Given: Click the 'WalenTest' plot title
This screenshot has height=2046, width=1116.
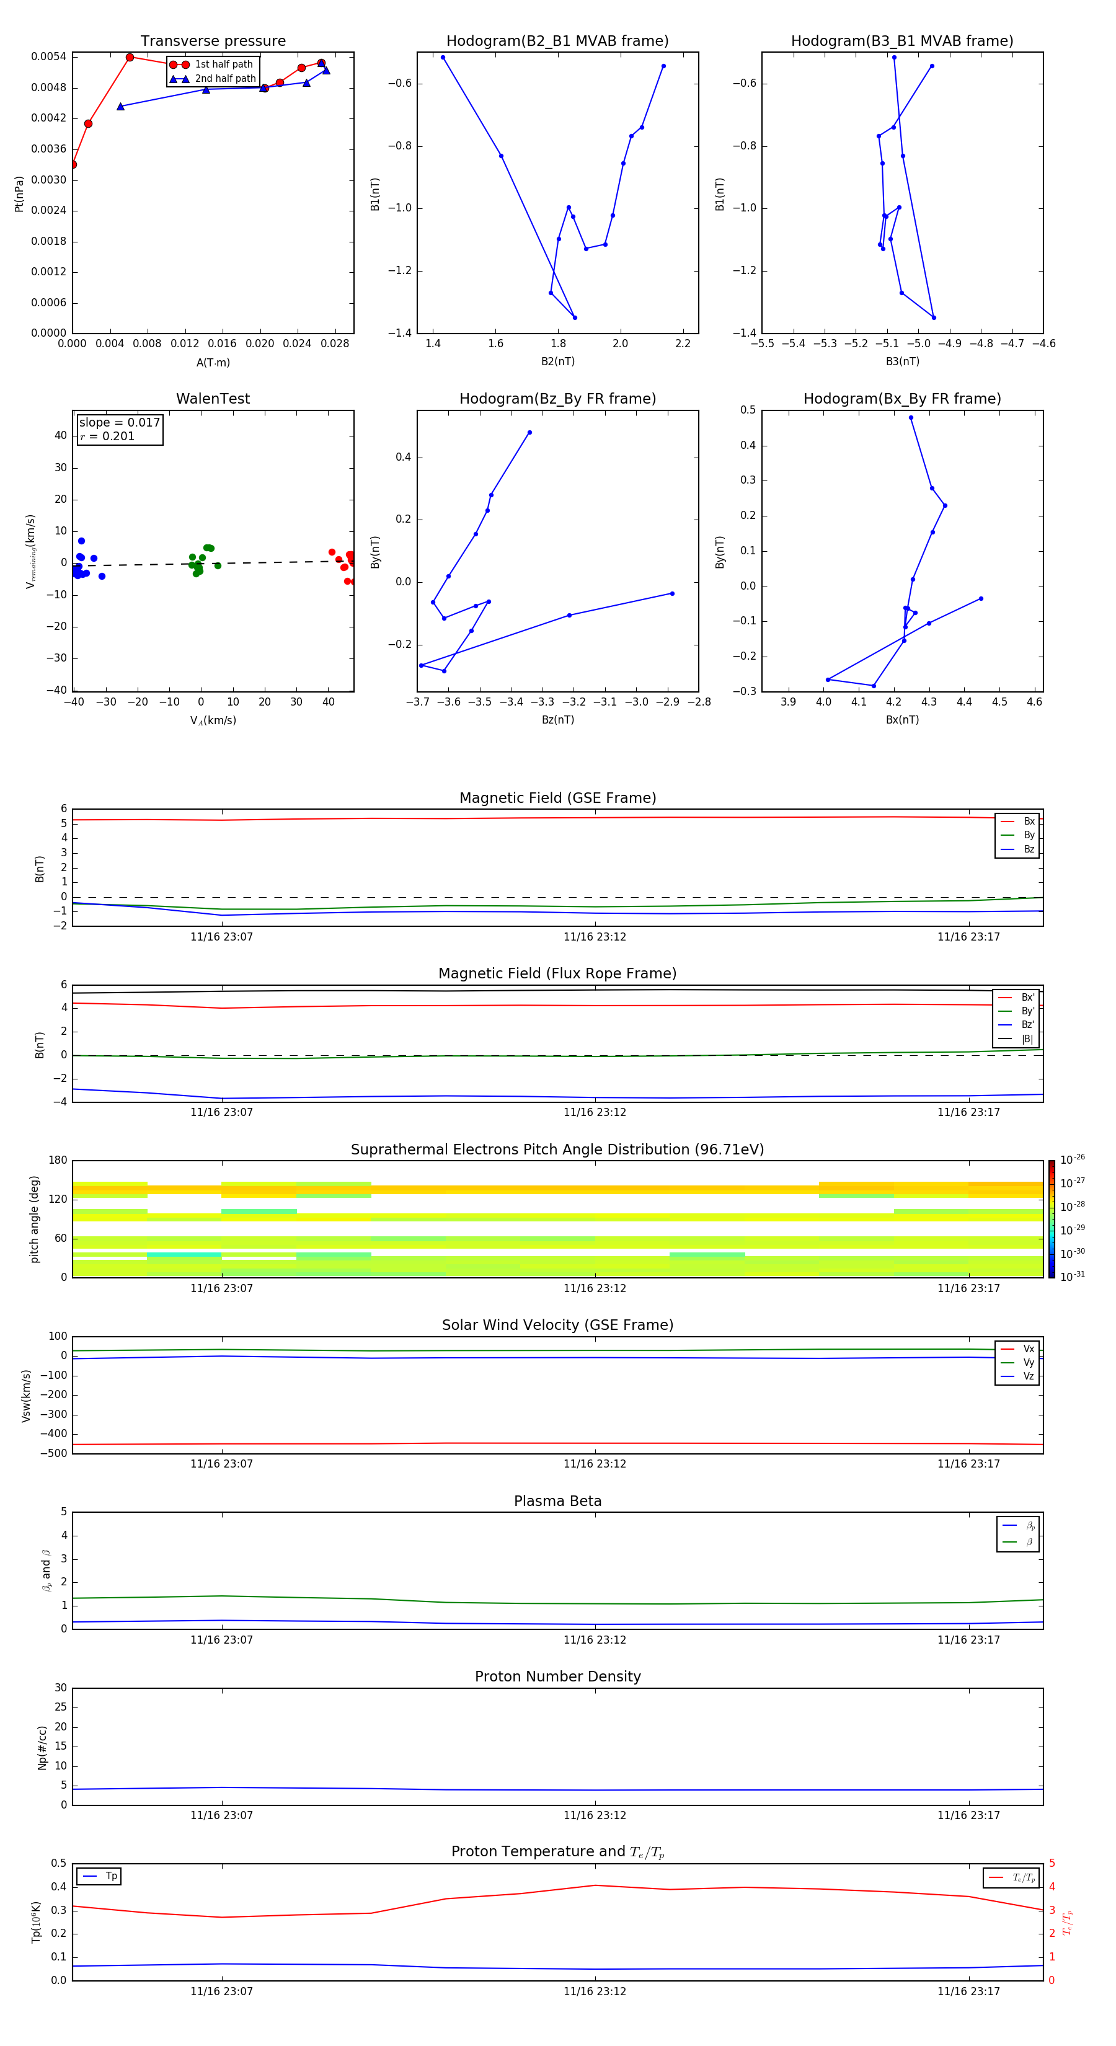Looking at the screenshot, I should pyautogui.click(x=213, y=399).
